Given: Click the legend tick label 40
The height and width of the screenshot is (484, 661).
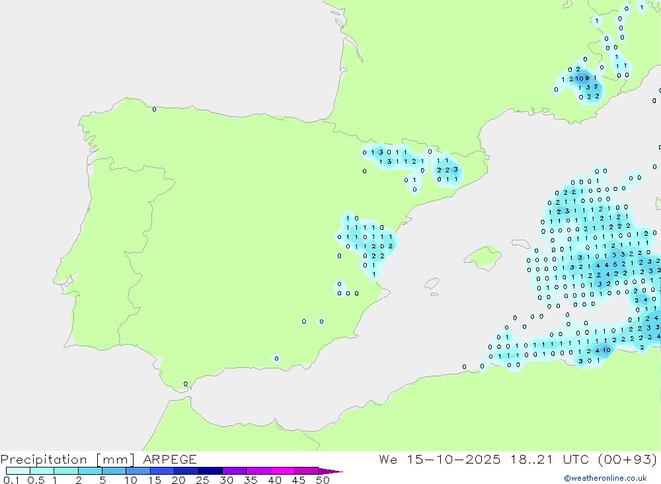Looking at the screenshot, I should 275,480.
